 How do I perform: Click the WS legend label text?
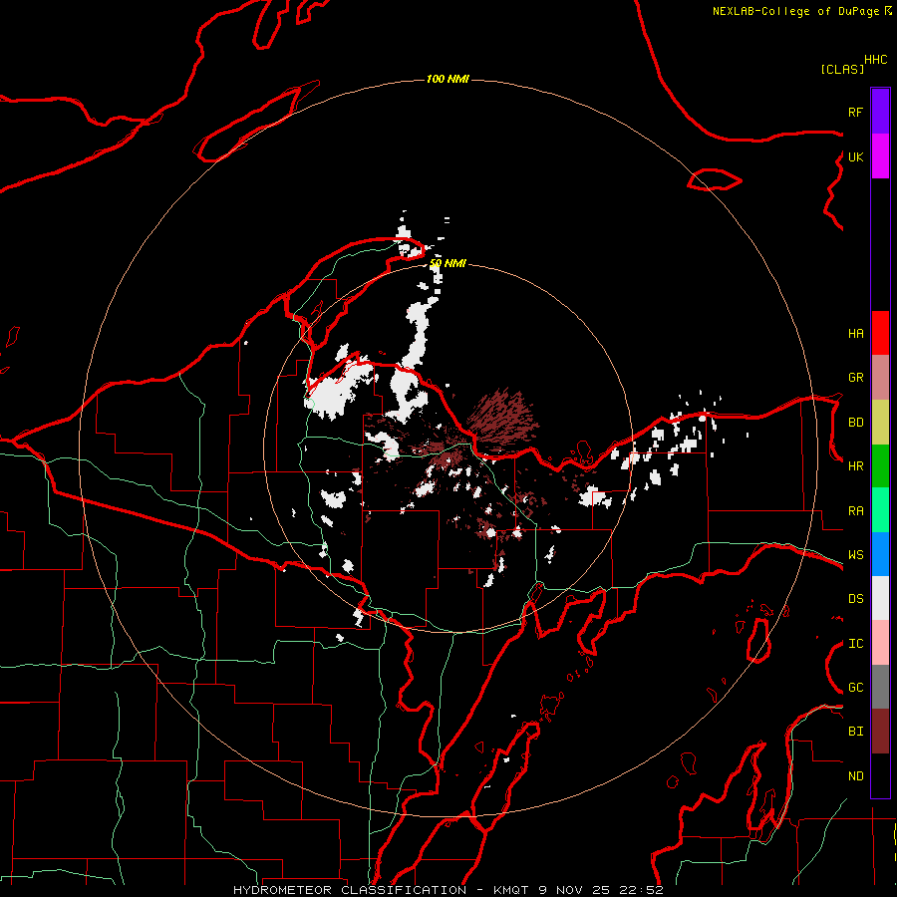pos(855,554)
